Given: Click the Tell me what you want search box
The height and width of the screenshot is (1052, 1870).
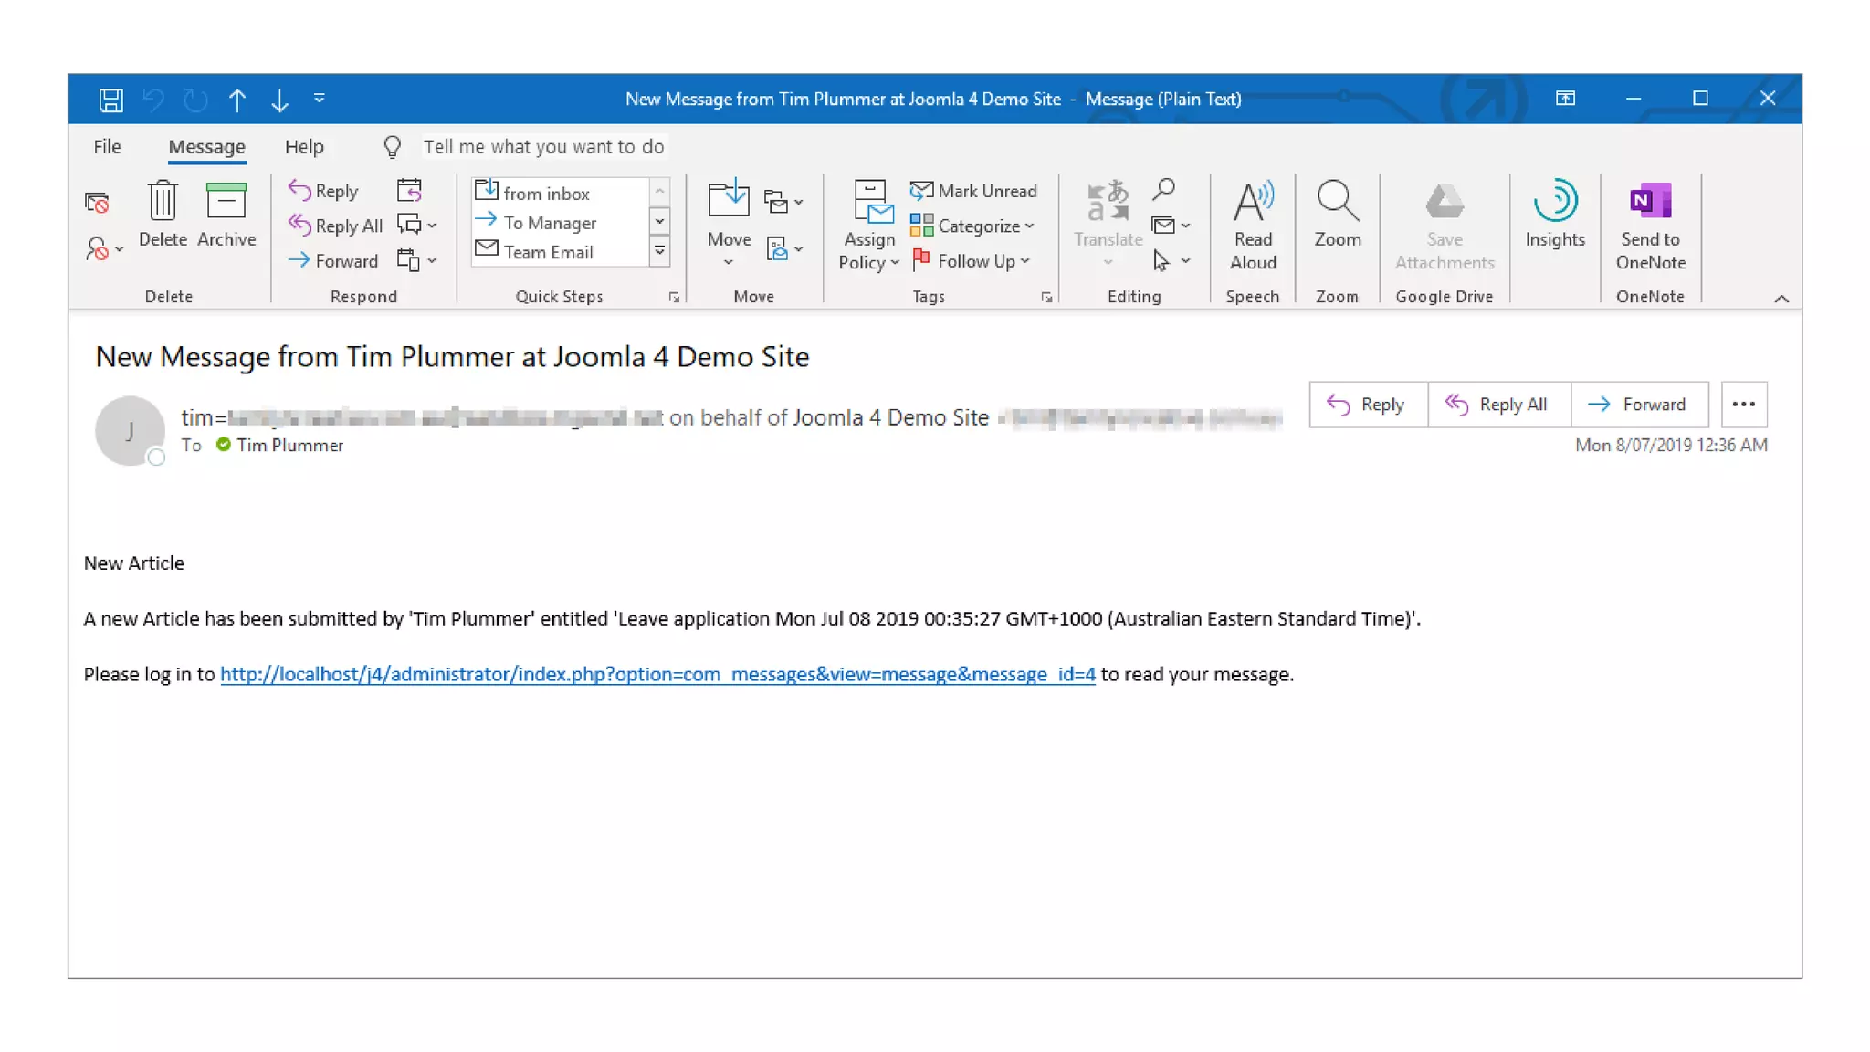Looking at the screenshot, I should point(543,147).
